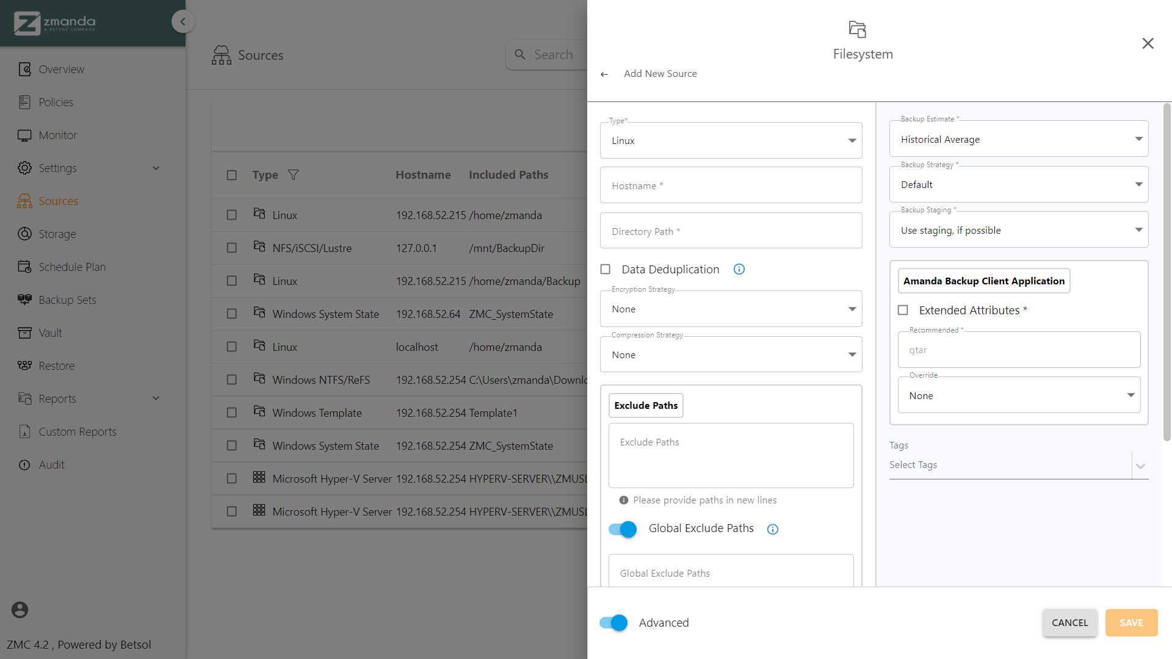Open the Backup Strategy dropdown
Image resolution: width=1172 pixels, height=659 pixels.
(1019, 184)
